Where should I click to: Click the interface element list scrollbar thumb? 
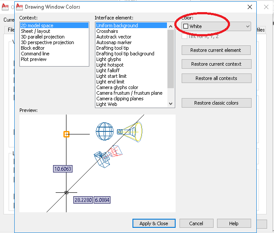[x=171, y=59]
